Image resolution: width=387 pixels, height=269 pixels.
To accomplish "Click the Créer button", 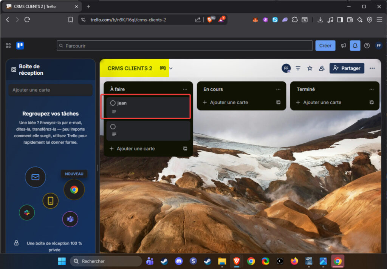I will (325, 46).
